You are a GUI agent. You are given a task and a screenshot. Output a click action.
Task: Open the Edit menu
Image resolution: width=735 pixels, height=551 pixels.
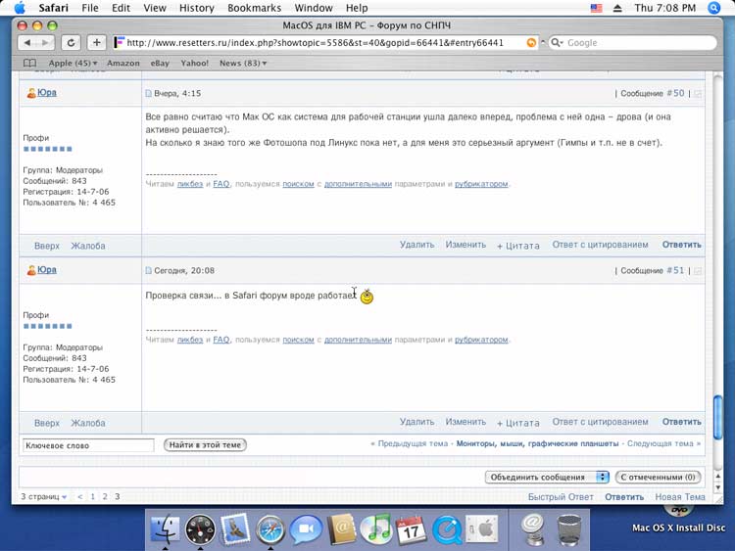click(121, 8)
